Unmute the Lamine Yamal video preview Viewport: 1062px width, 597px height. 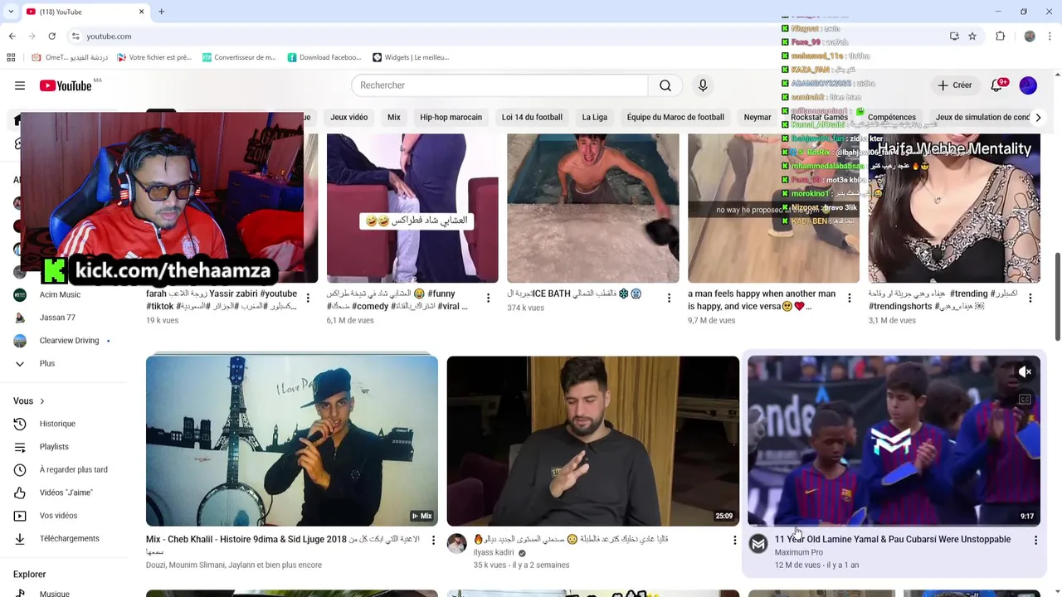click(1025, 372)
